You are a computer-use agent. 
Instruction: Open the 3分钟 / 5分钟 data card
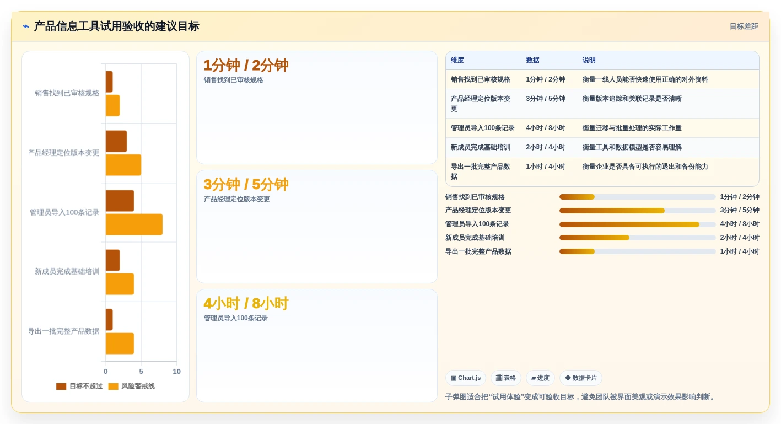(x=317, y=227)
